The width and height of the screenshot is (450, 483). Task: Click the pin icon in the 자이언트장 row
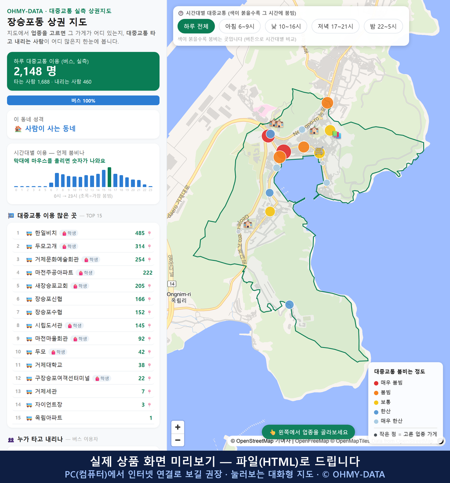pos(149,405)
